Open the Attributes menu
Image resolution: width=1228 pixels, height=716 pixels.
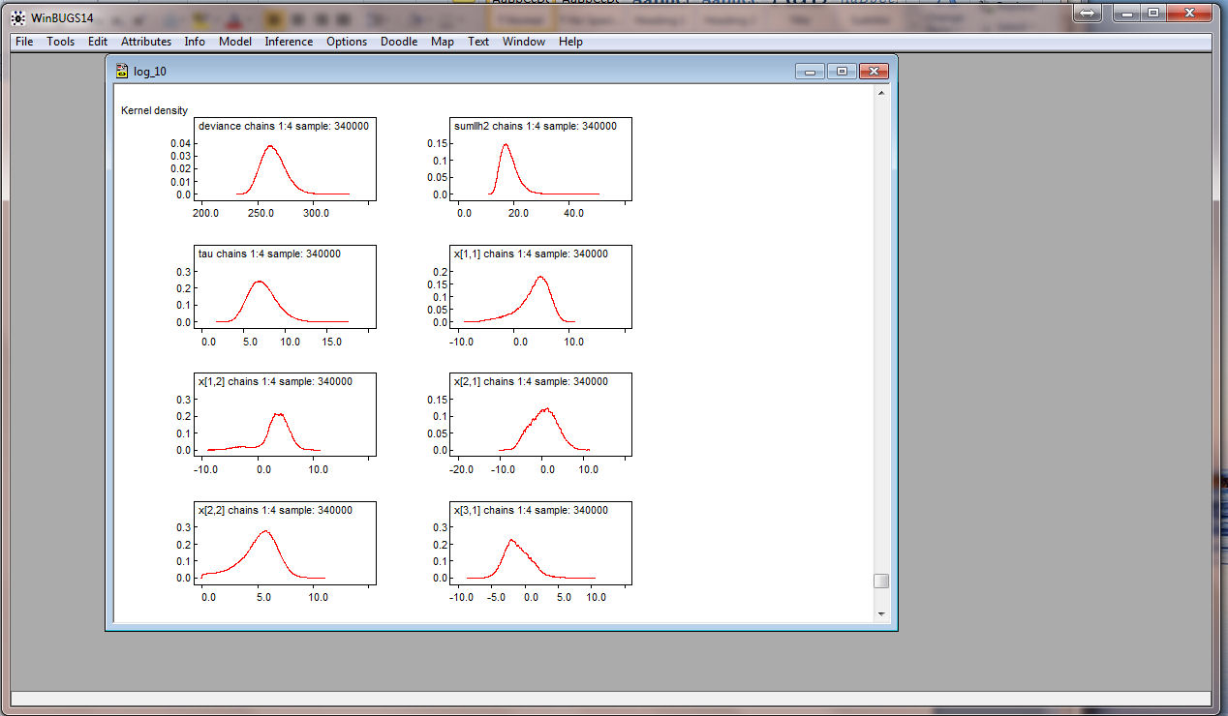145,42
